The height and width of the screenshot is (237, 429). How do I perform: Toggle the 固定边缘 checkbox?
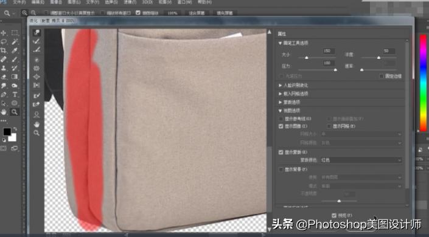coord(381,77)
